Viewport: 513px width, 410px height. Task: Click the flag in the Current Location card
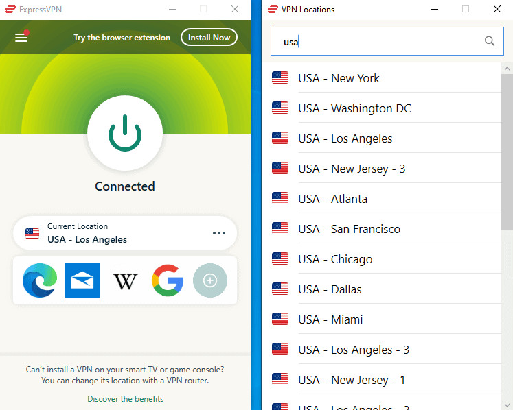32,233
